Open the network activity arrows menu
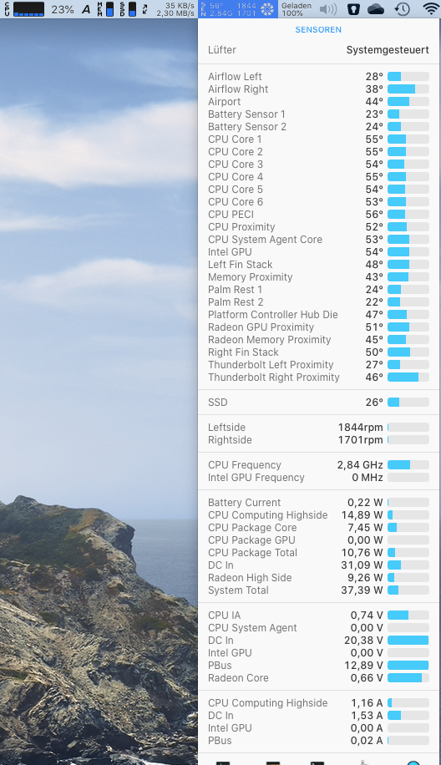 click(144, 9)
